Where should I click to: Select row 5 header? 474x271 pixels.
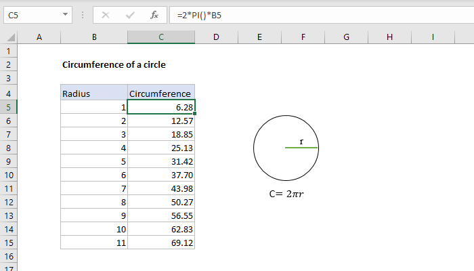pyautogui.click(x=8, y=107)
